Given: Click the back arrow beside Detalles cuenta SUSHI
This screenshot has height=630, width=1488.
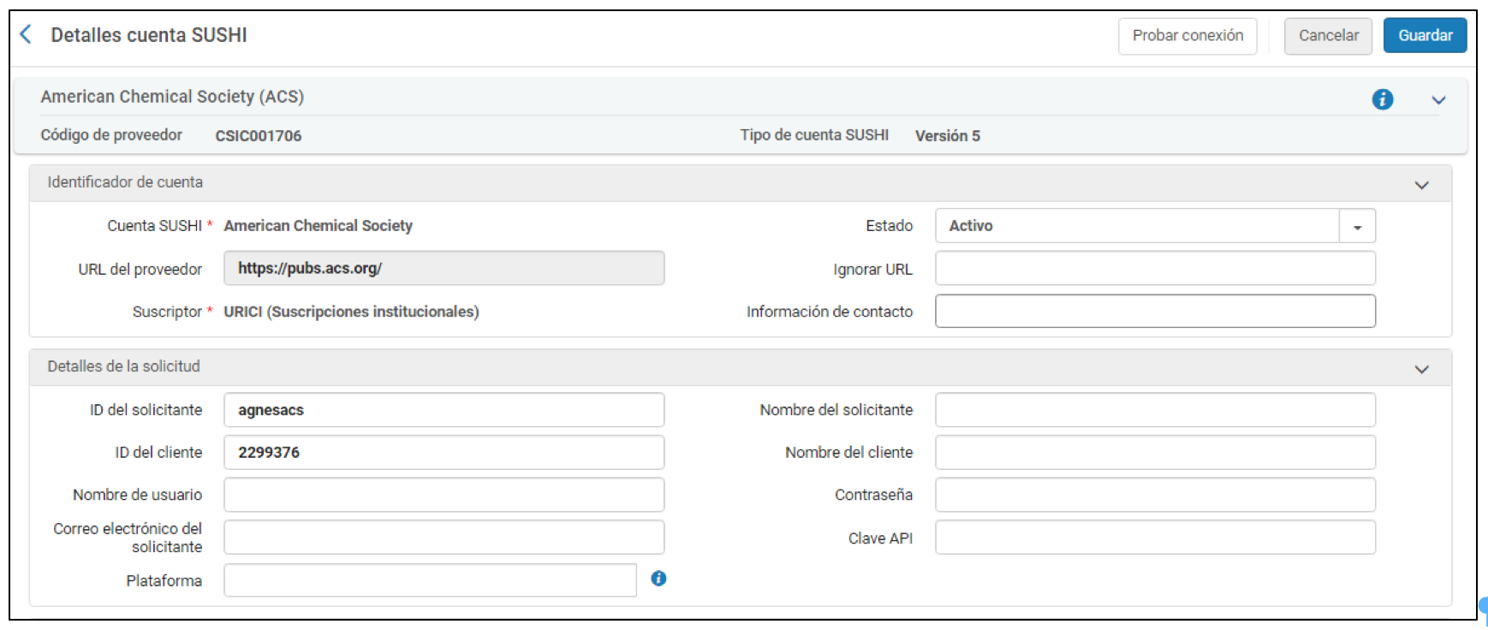Looking at the screenshot, I should 26,34.
